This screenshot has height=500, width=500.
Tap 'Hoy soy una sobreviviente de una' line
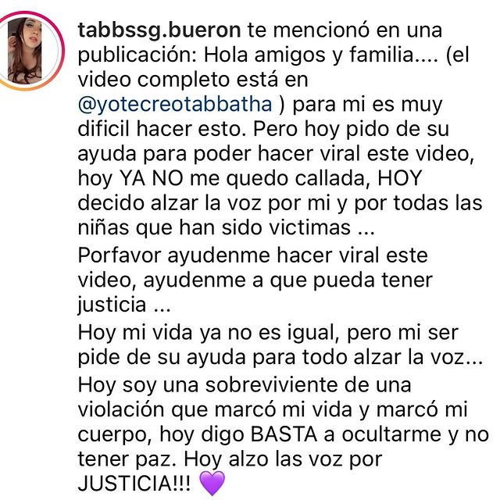click(245, 385)
